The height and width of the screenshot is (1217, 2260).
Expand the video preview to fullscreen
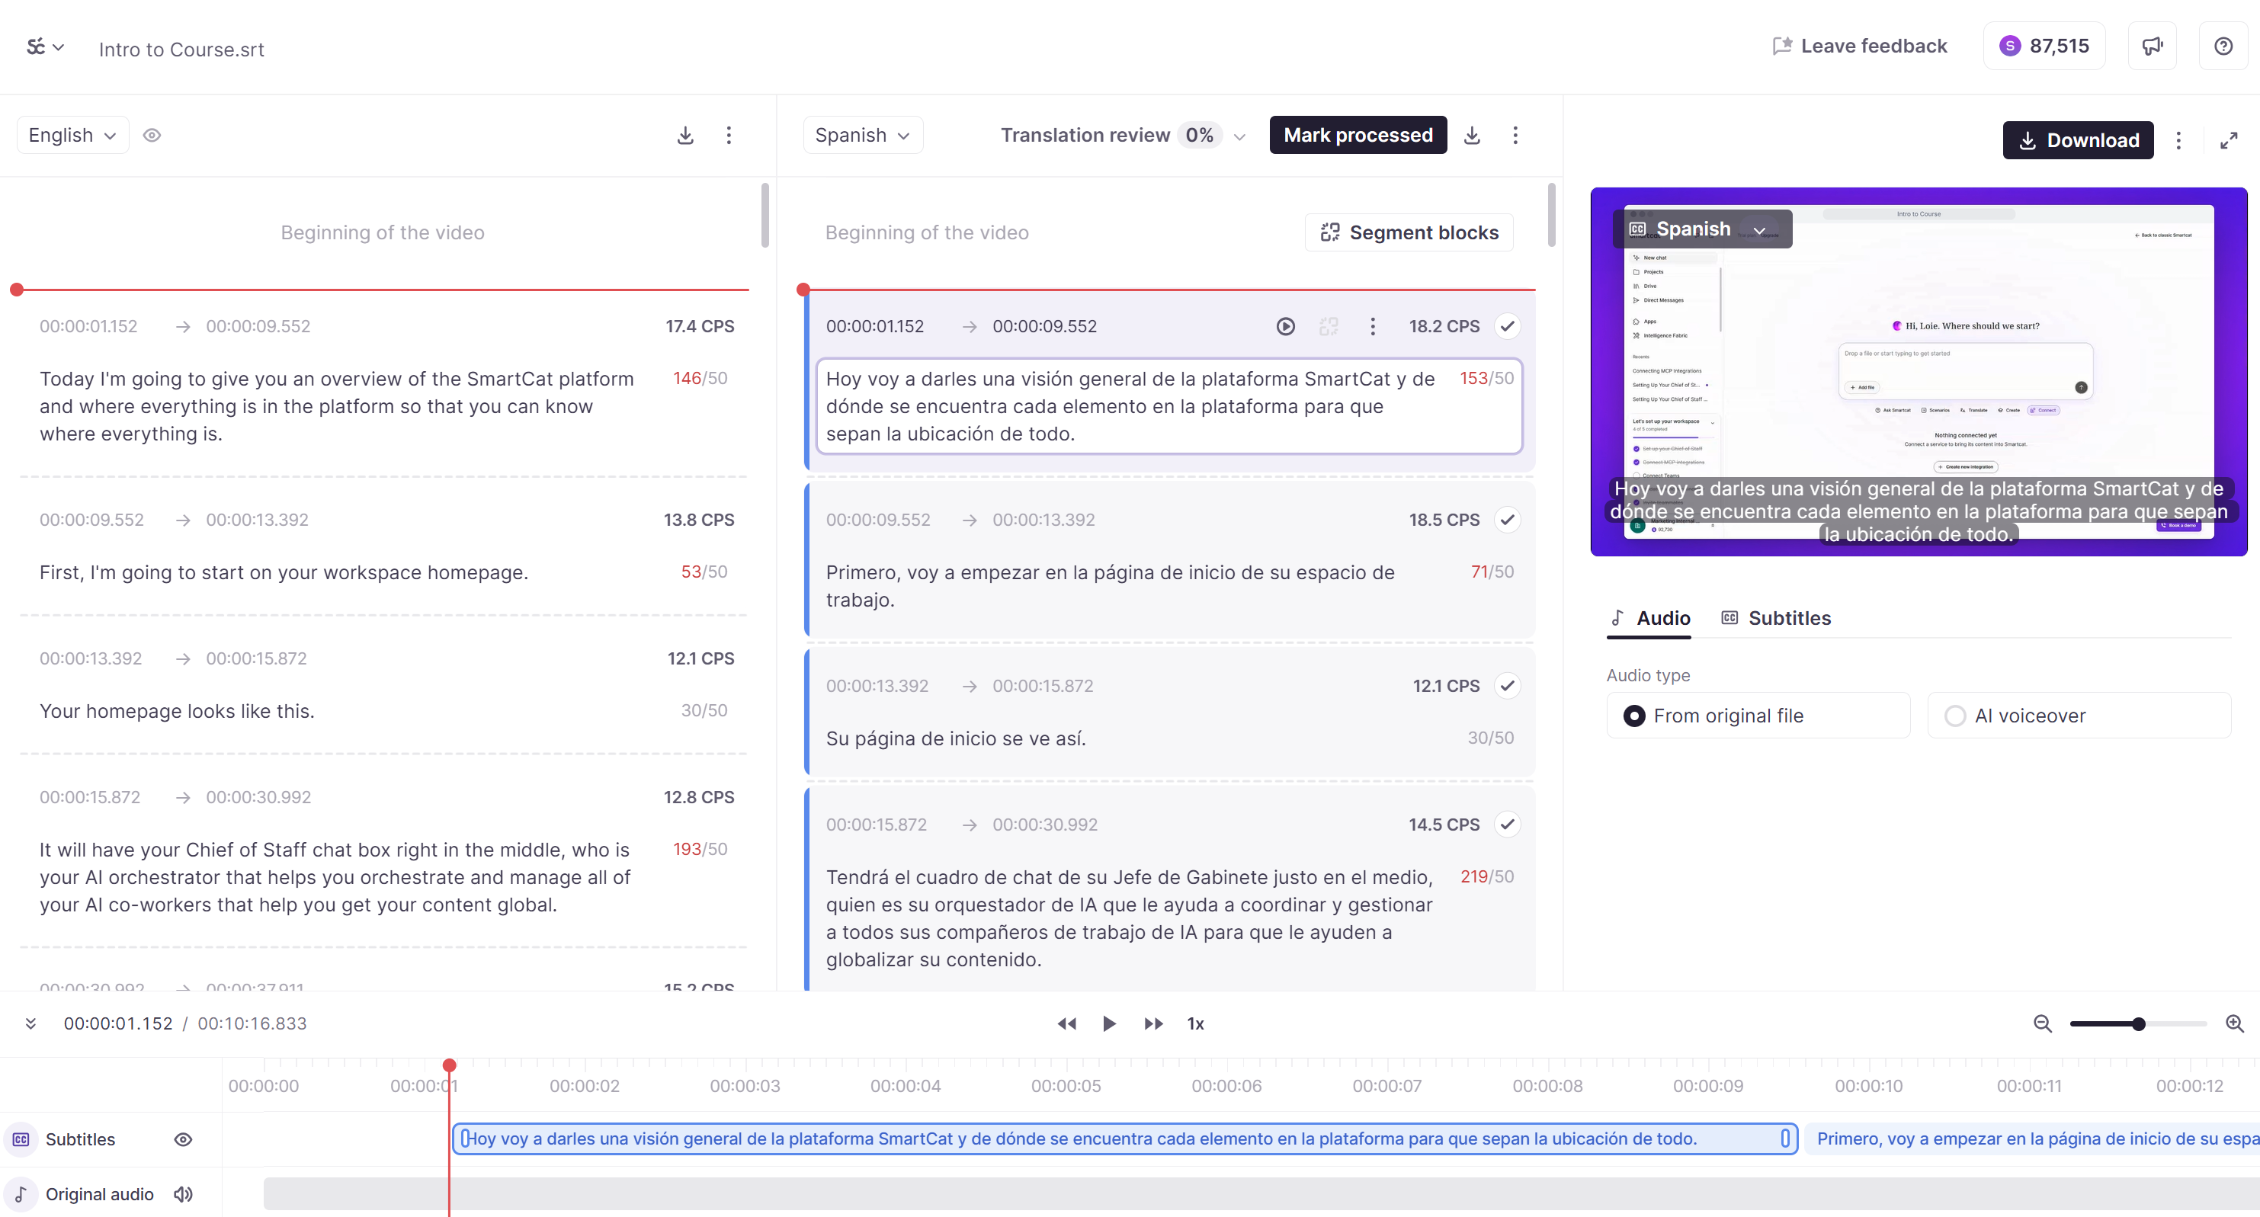(2229, 140)
